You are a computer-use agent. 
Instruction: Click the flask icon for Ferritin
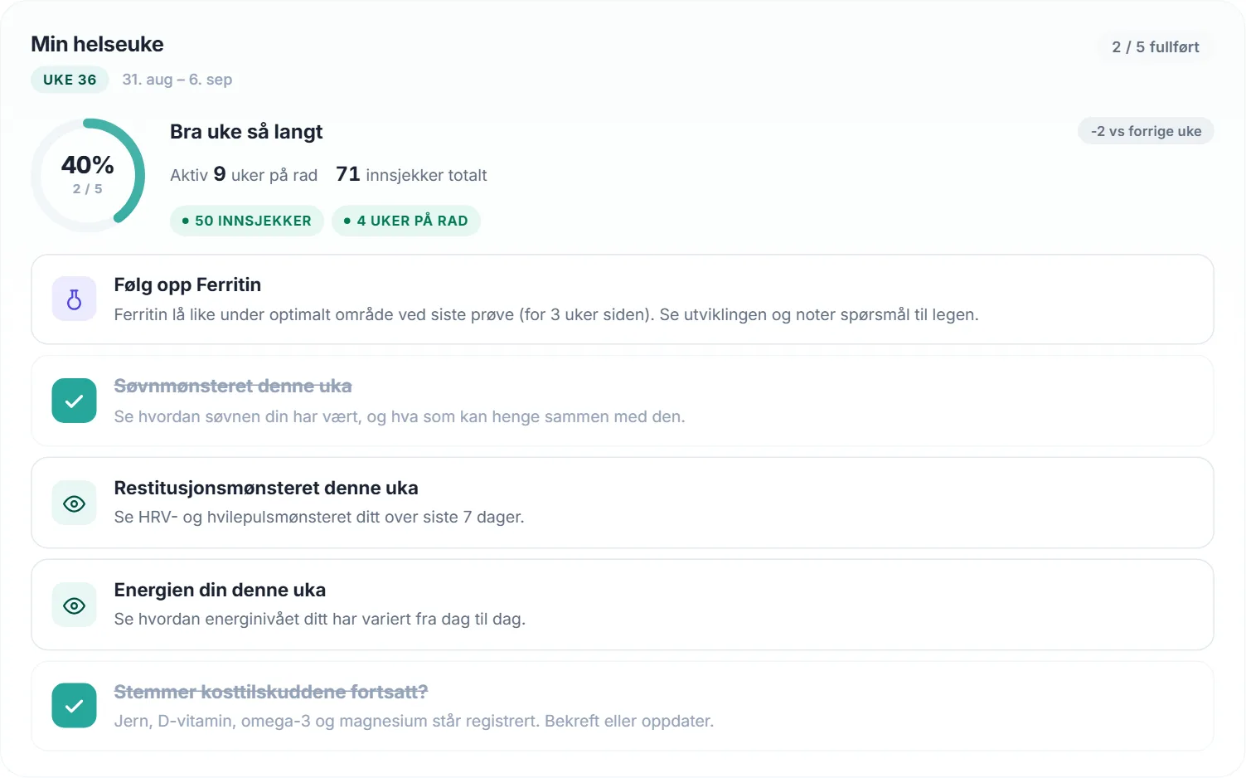(74, 299)
